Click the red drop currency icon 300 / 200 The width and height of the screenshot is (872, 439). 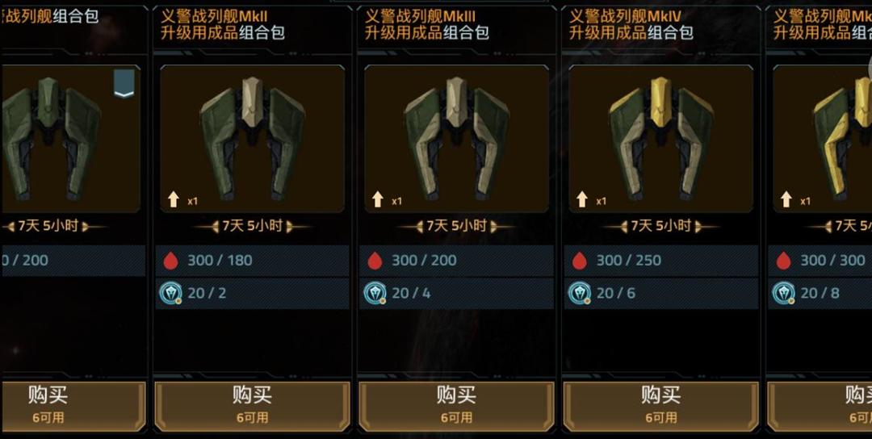click(x=375, y=260)
